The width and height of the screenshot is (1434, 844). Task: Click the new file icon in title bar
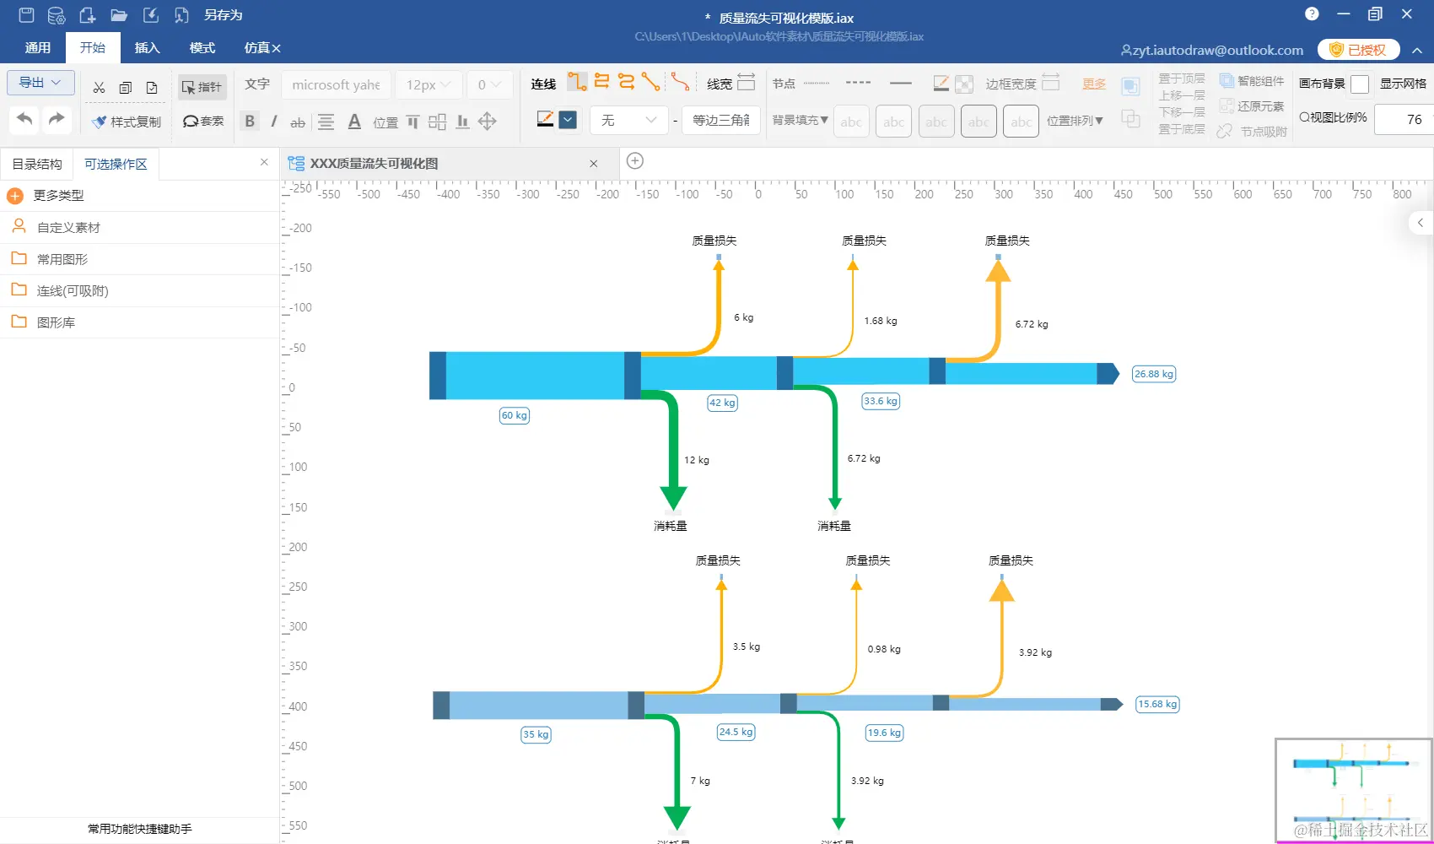click(87, 14)
